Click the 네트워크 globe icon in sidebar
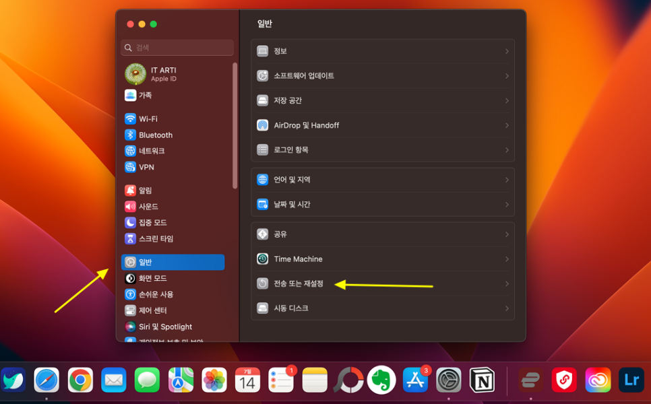 coord(130,151)
